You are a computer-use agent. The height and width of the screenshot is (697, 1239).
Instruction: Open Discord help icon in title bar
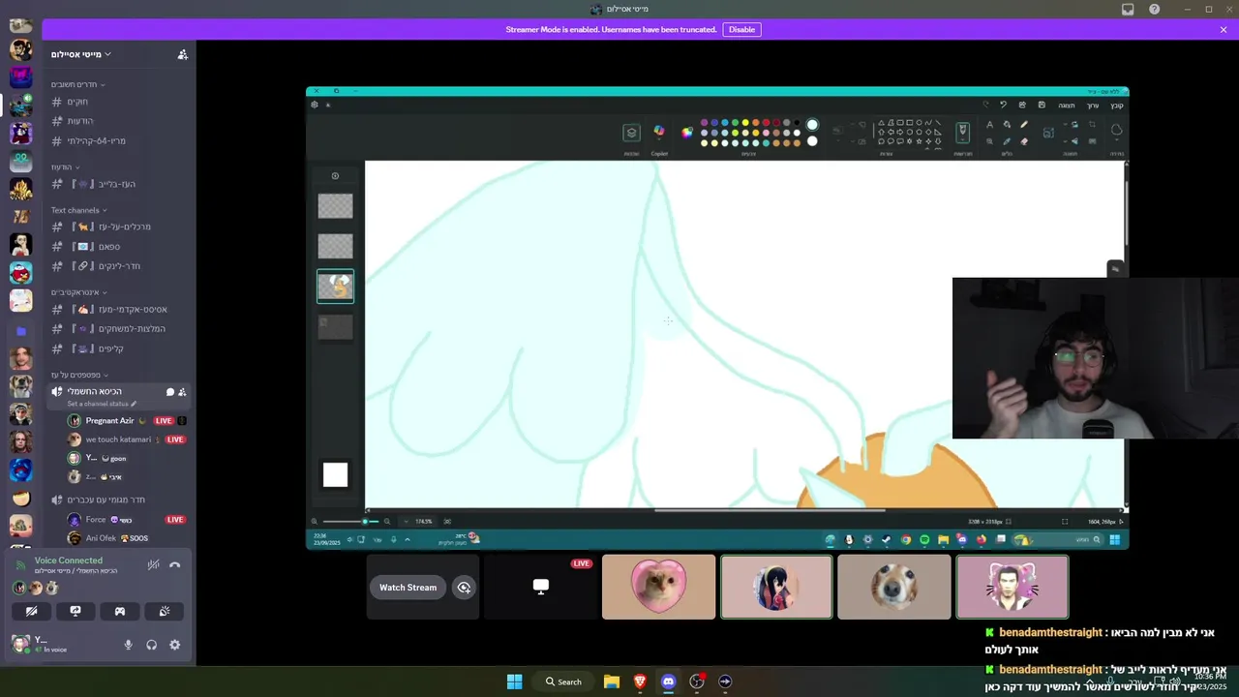coord(1154,9)
